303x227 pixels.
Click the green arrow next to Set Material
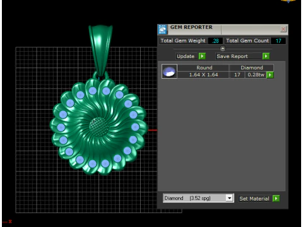coord(276,199)
